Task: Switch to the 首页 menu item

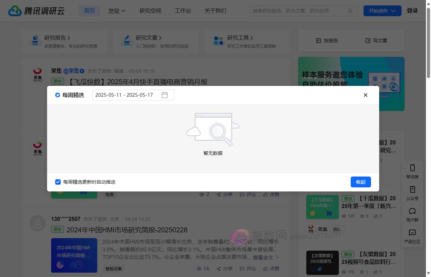Action: coord(89,10)
